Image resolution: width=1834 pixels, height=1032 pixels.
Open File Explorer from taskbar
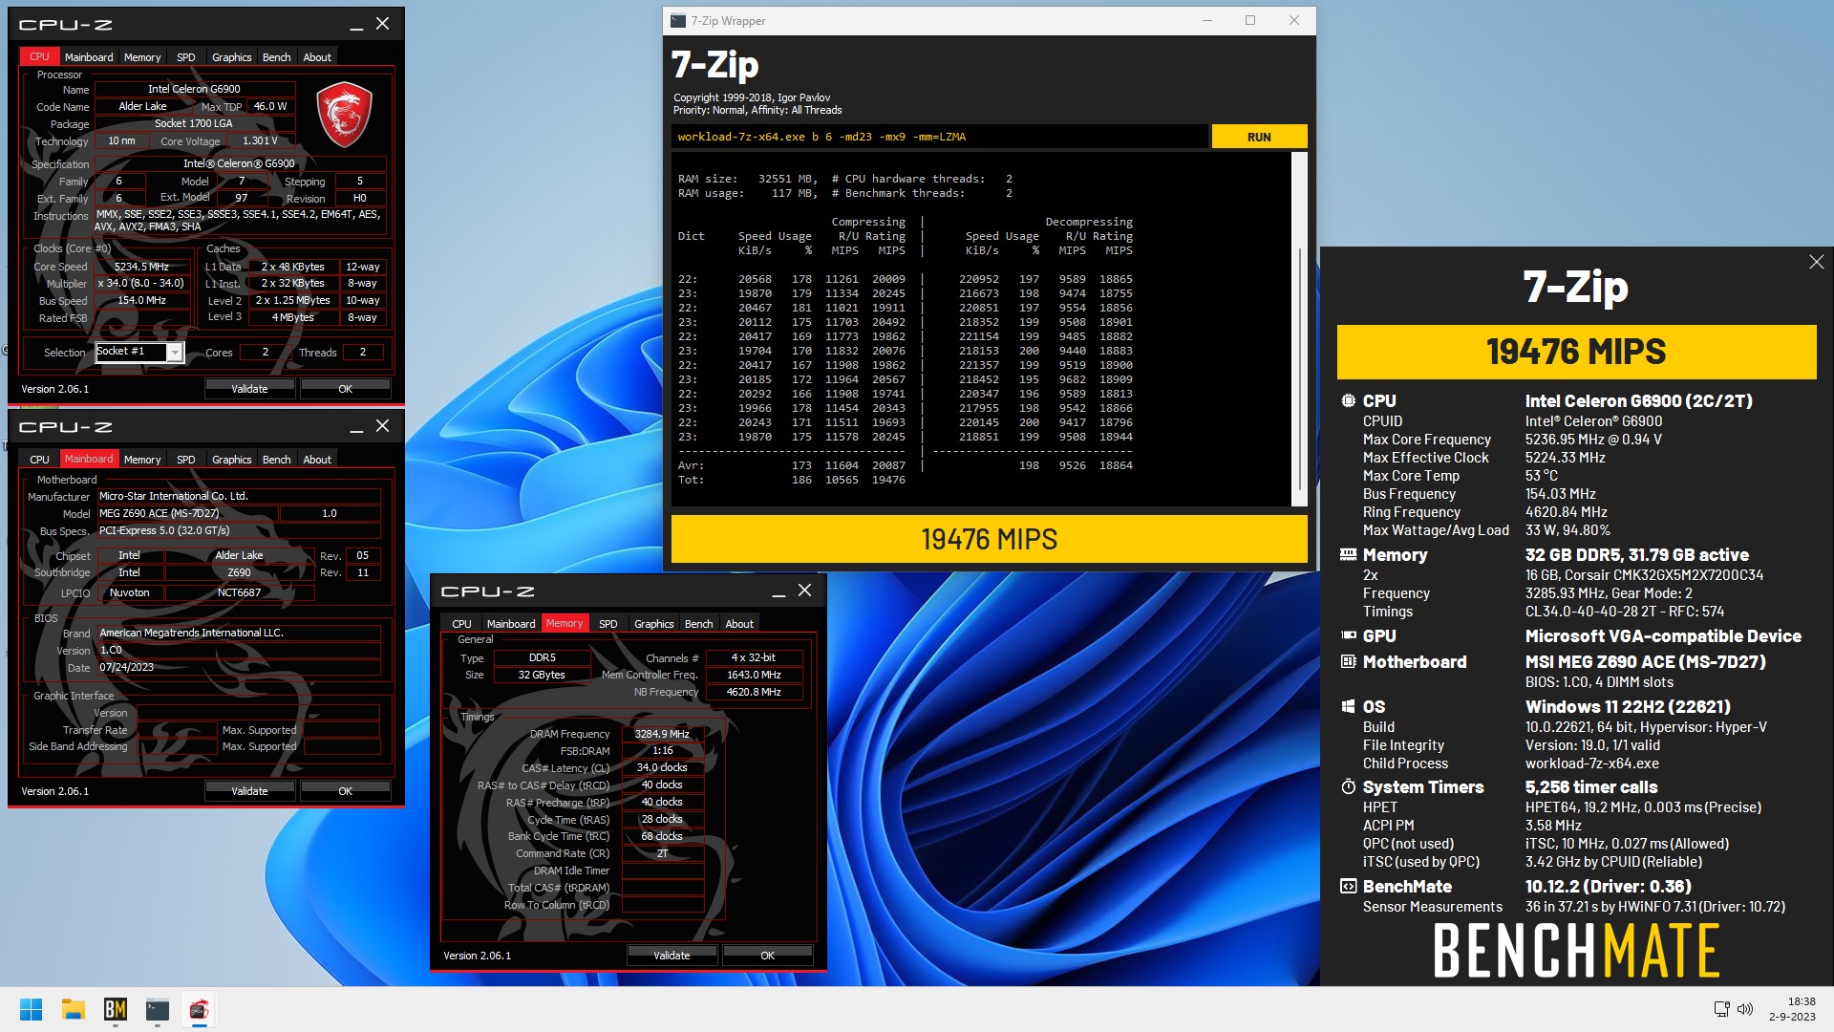pos(74,1009)
